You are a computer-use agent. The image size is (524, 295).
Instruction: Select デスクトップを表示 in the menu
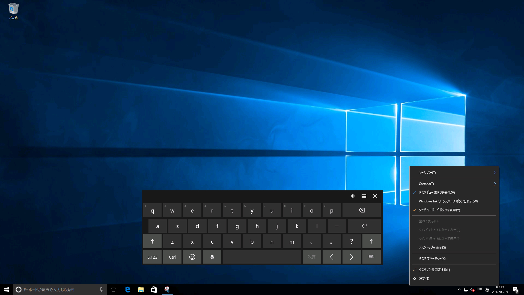tap(432, 247)
